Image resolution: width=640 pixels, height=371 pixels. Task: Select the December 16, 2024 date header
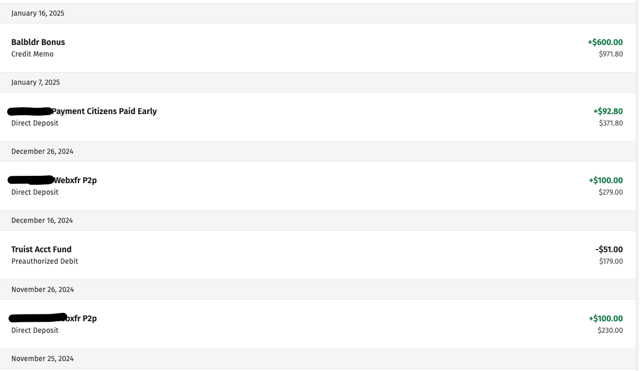click(x=42, y=221)
